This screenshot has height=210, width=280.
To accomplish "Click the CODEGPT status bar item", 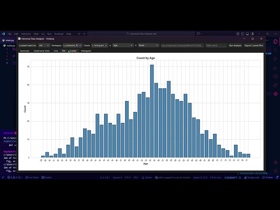I will pyautogui.click(x=233, y=177).
